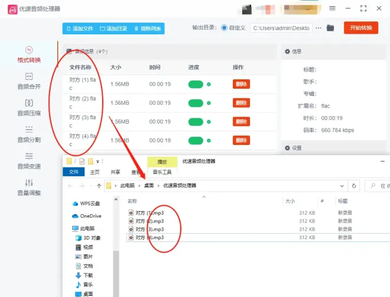Open the 音频压缩 audio compress tool

tap(29, 108)
